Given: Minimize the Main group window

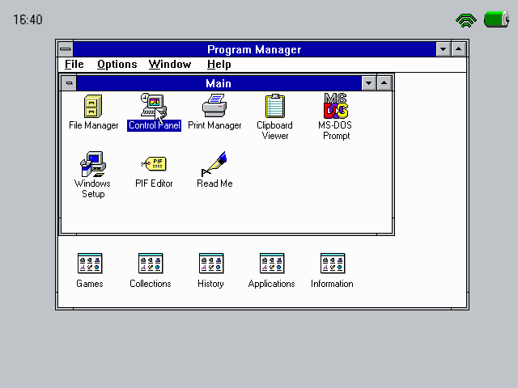Looking at the screenshot, I should pyautogui.click(x=369, y=83).
